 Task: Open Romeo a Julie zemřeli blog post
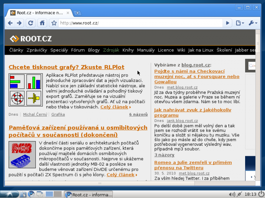[x=193, y=165]
